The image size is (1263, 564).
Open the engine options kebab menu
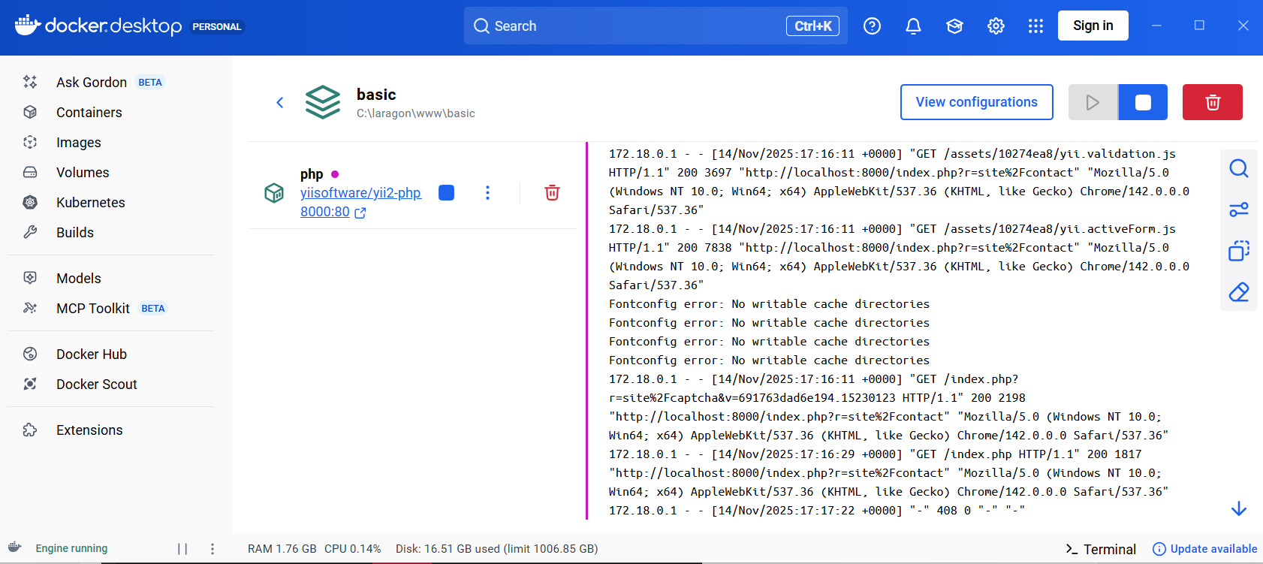pyautogui.click(x=213, y=549)
